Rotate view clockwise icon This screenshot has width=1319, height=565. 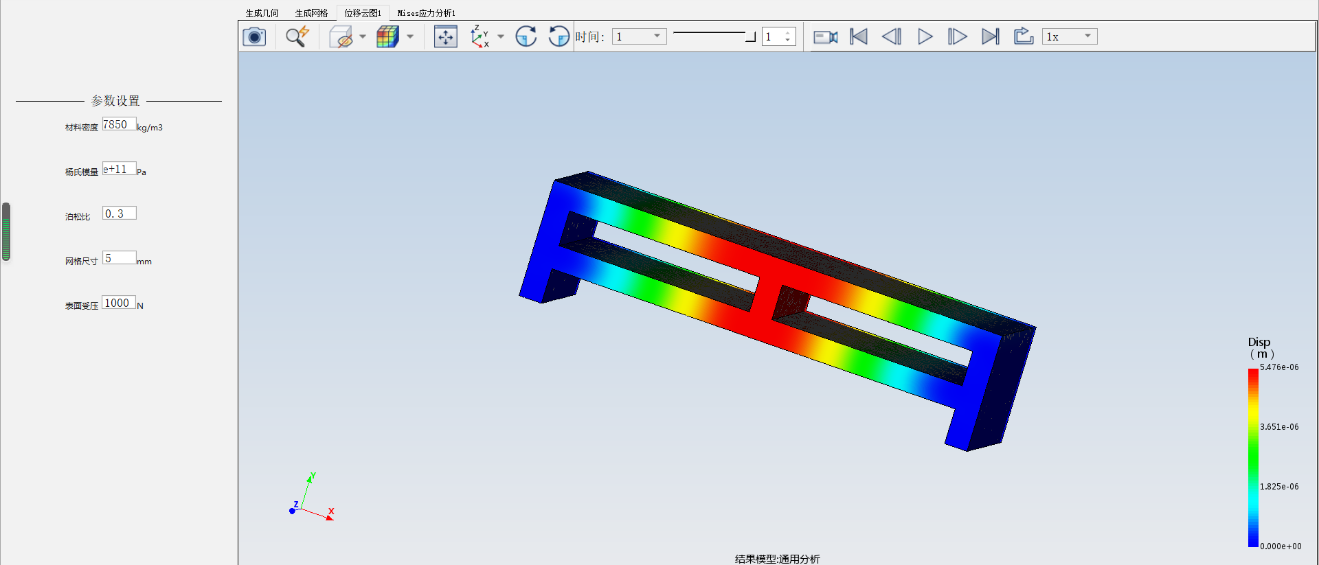[x=526, y=36]
